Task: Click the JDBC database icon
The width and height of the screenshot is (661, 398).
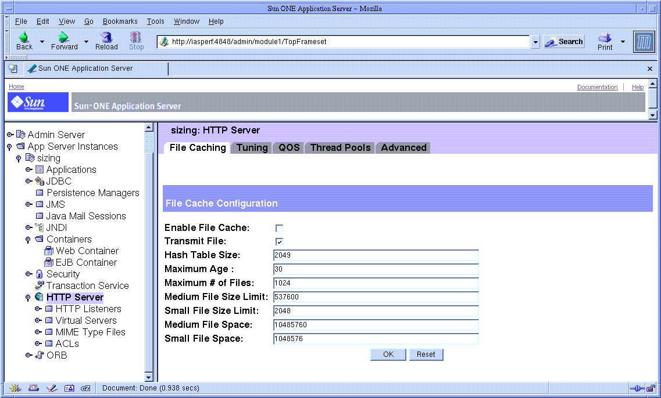Action: [x=39, y=181]
